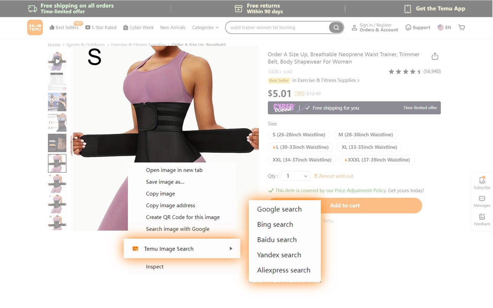Screen dimensions: 493x308
Task: Choose size XXL (34-37inch Waistline)
Action: coord(302,160)
